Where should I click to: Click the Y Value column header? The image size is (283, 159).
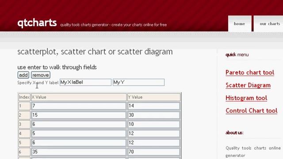(154, 97)
